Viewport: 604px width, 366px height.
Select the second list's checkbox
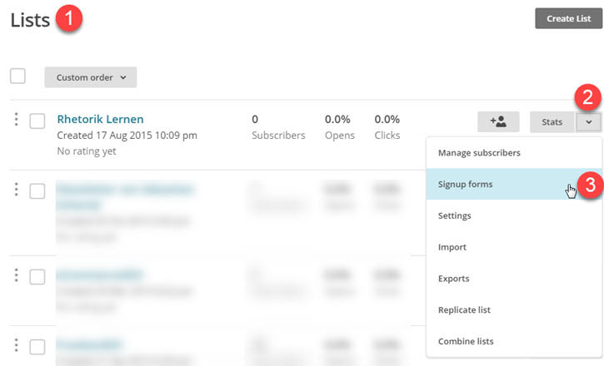click(37, 191)
